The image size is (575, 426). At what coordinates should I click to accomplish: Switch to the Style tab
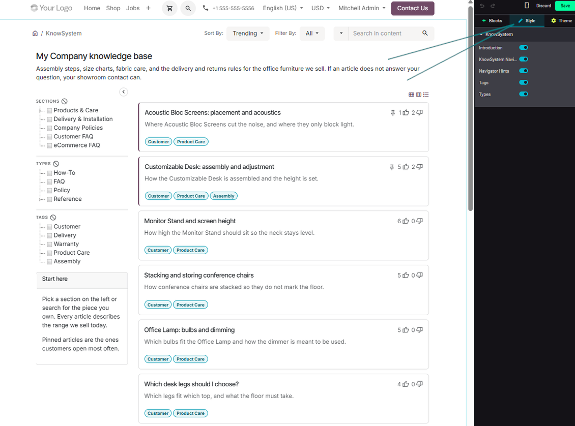click(527, 21)
